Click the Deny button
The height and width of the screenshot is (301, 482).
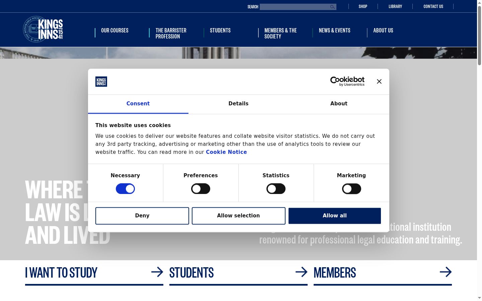point(142,216)
